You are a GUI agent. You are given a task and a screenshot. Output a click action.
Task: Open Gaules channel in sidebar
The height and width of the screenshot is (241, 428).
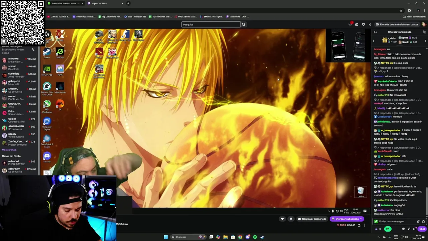pos(20,120)
